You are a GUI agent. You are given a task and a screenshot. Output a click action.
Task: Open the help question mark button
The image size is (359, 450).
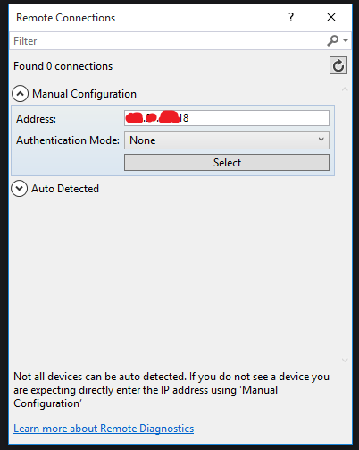point(291,17)
